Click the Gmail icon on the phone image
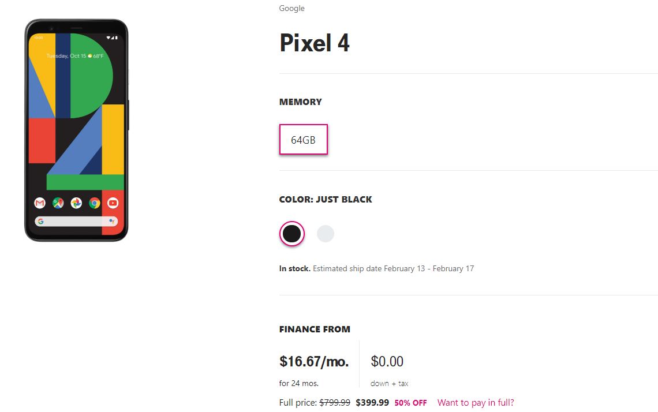Image resolution: width=658 pixels, height=412 pixels. point(40,203)
